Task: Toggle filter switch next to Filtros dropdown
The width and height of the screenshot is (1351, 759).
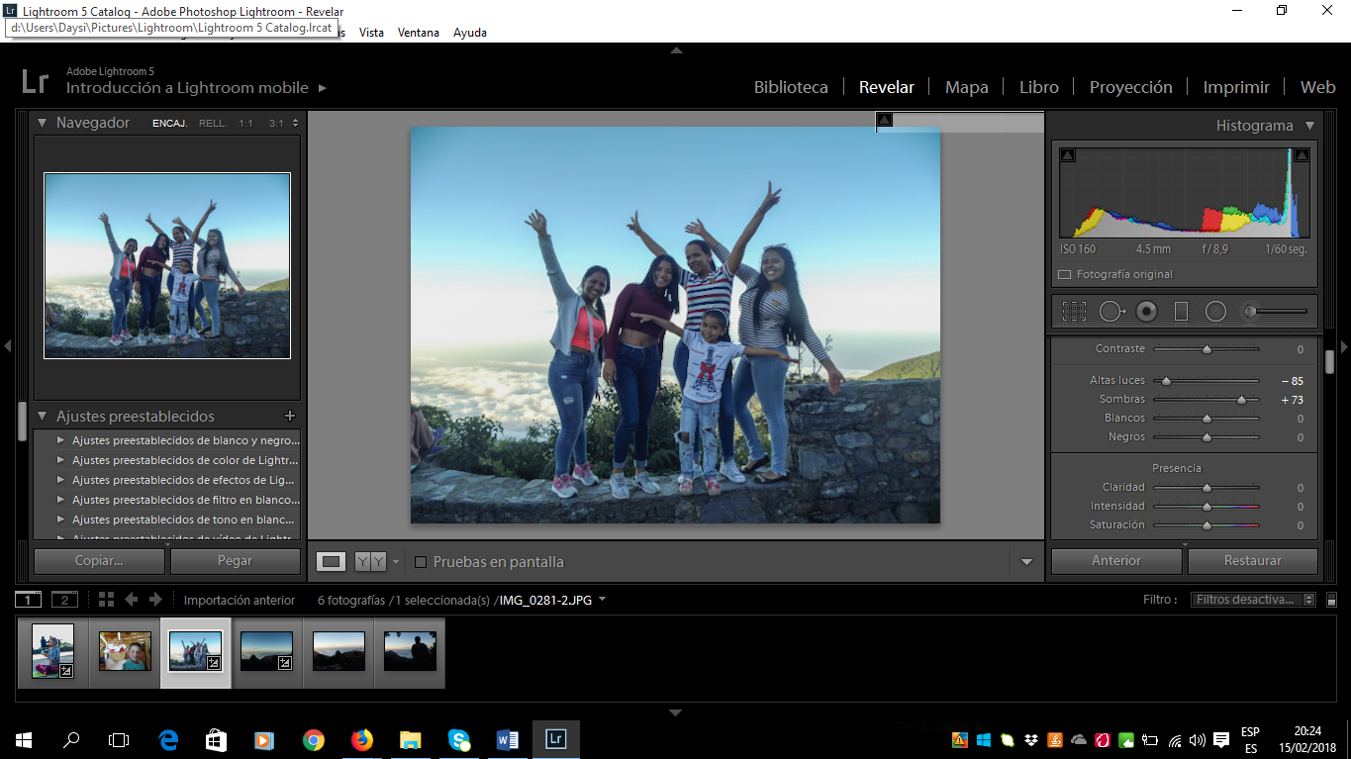Action: point(1331,600)
